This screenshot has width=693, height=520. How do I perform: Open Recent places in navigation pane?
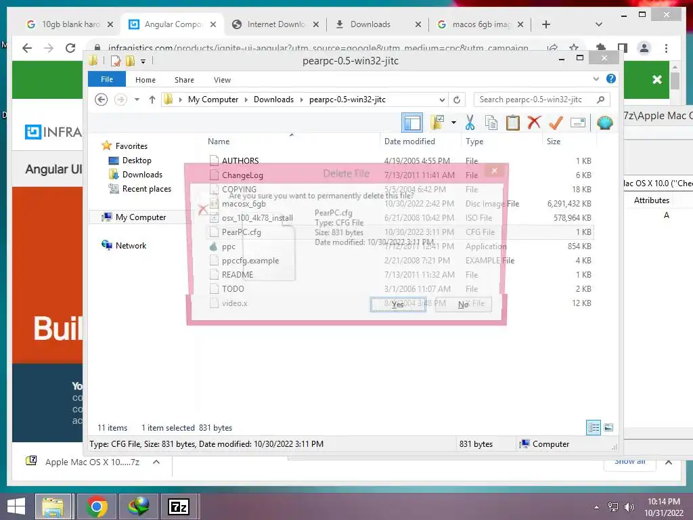tap(146, 189)
